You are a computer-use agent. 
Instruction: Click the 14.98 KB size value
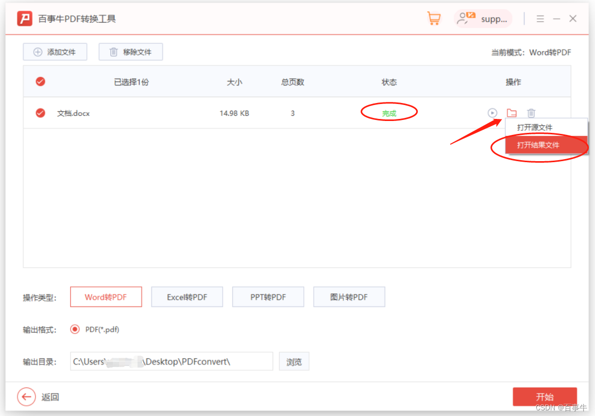pos(234,113)
